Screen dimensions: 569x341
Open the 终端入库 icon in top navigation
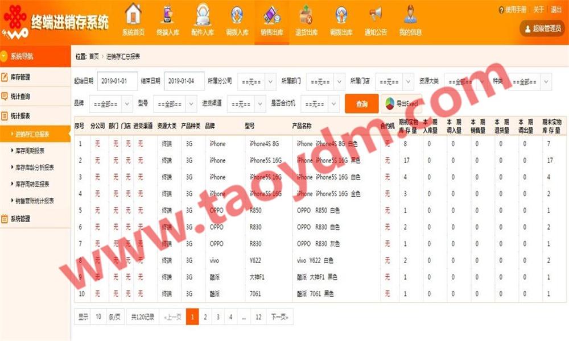[x=168, y=15]
